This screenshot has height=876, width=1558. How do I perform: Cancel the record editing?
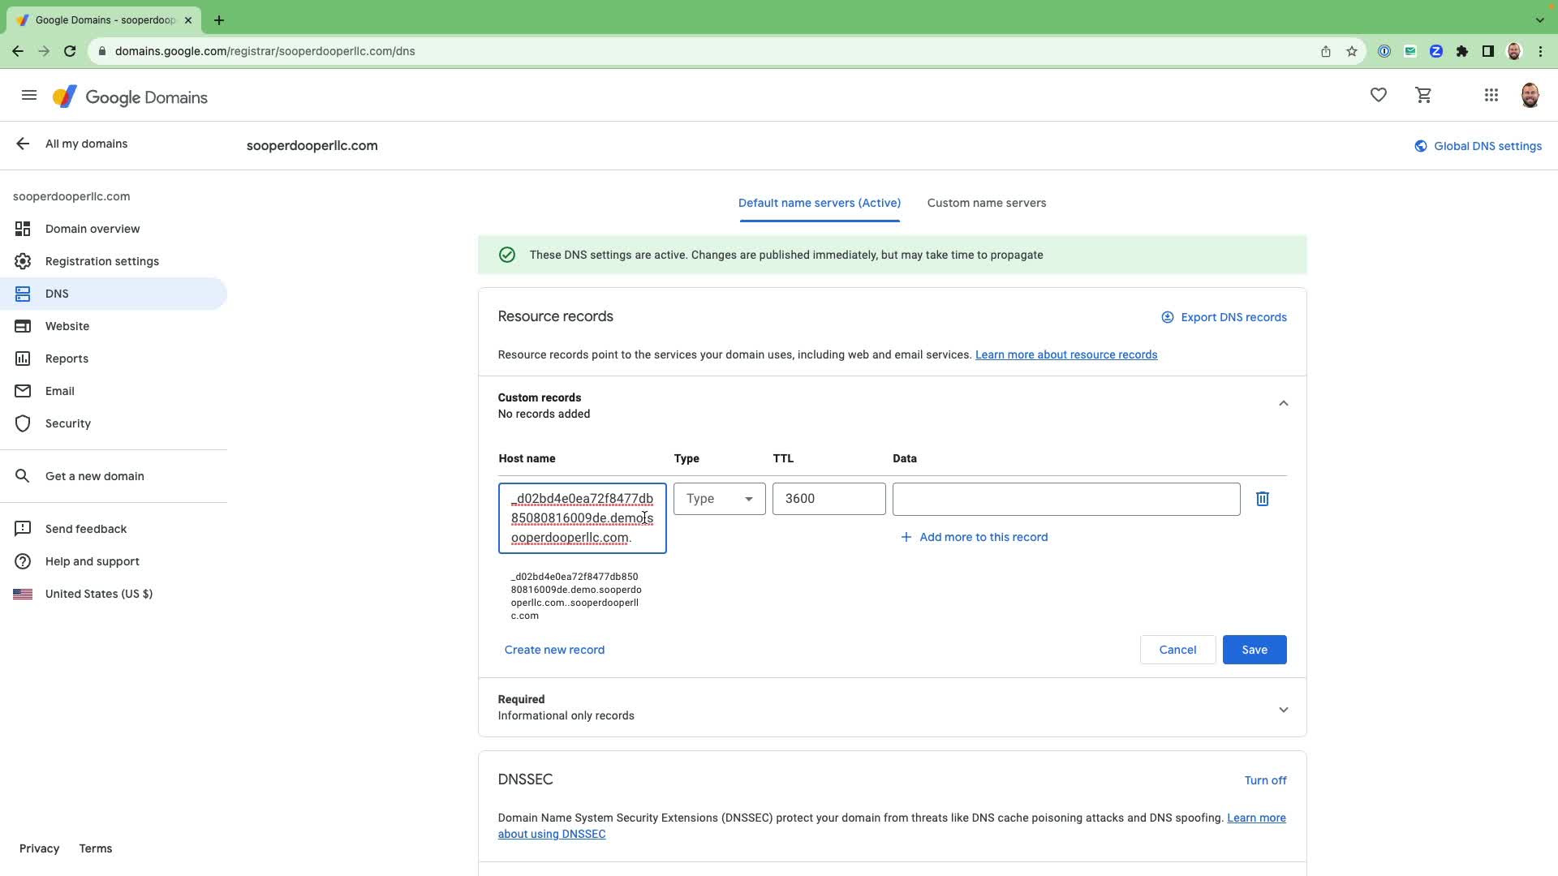tap(1177, 650)
